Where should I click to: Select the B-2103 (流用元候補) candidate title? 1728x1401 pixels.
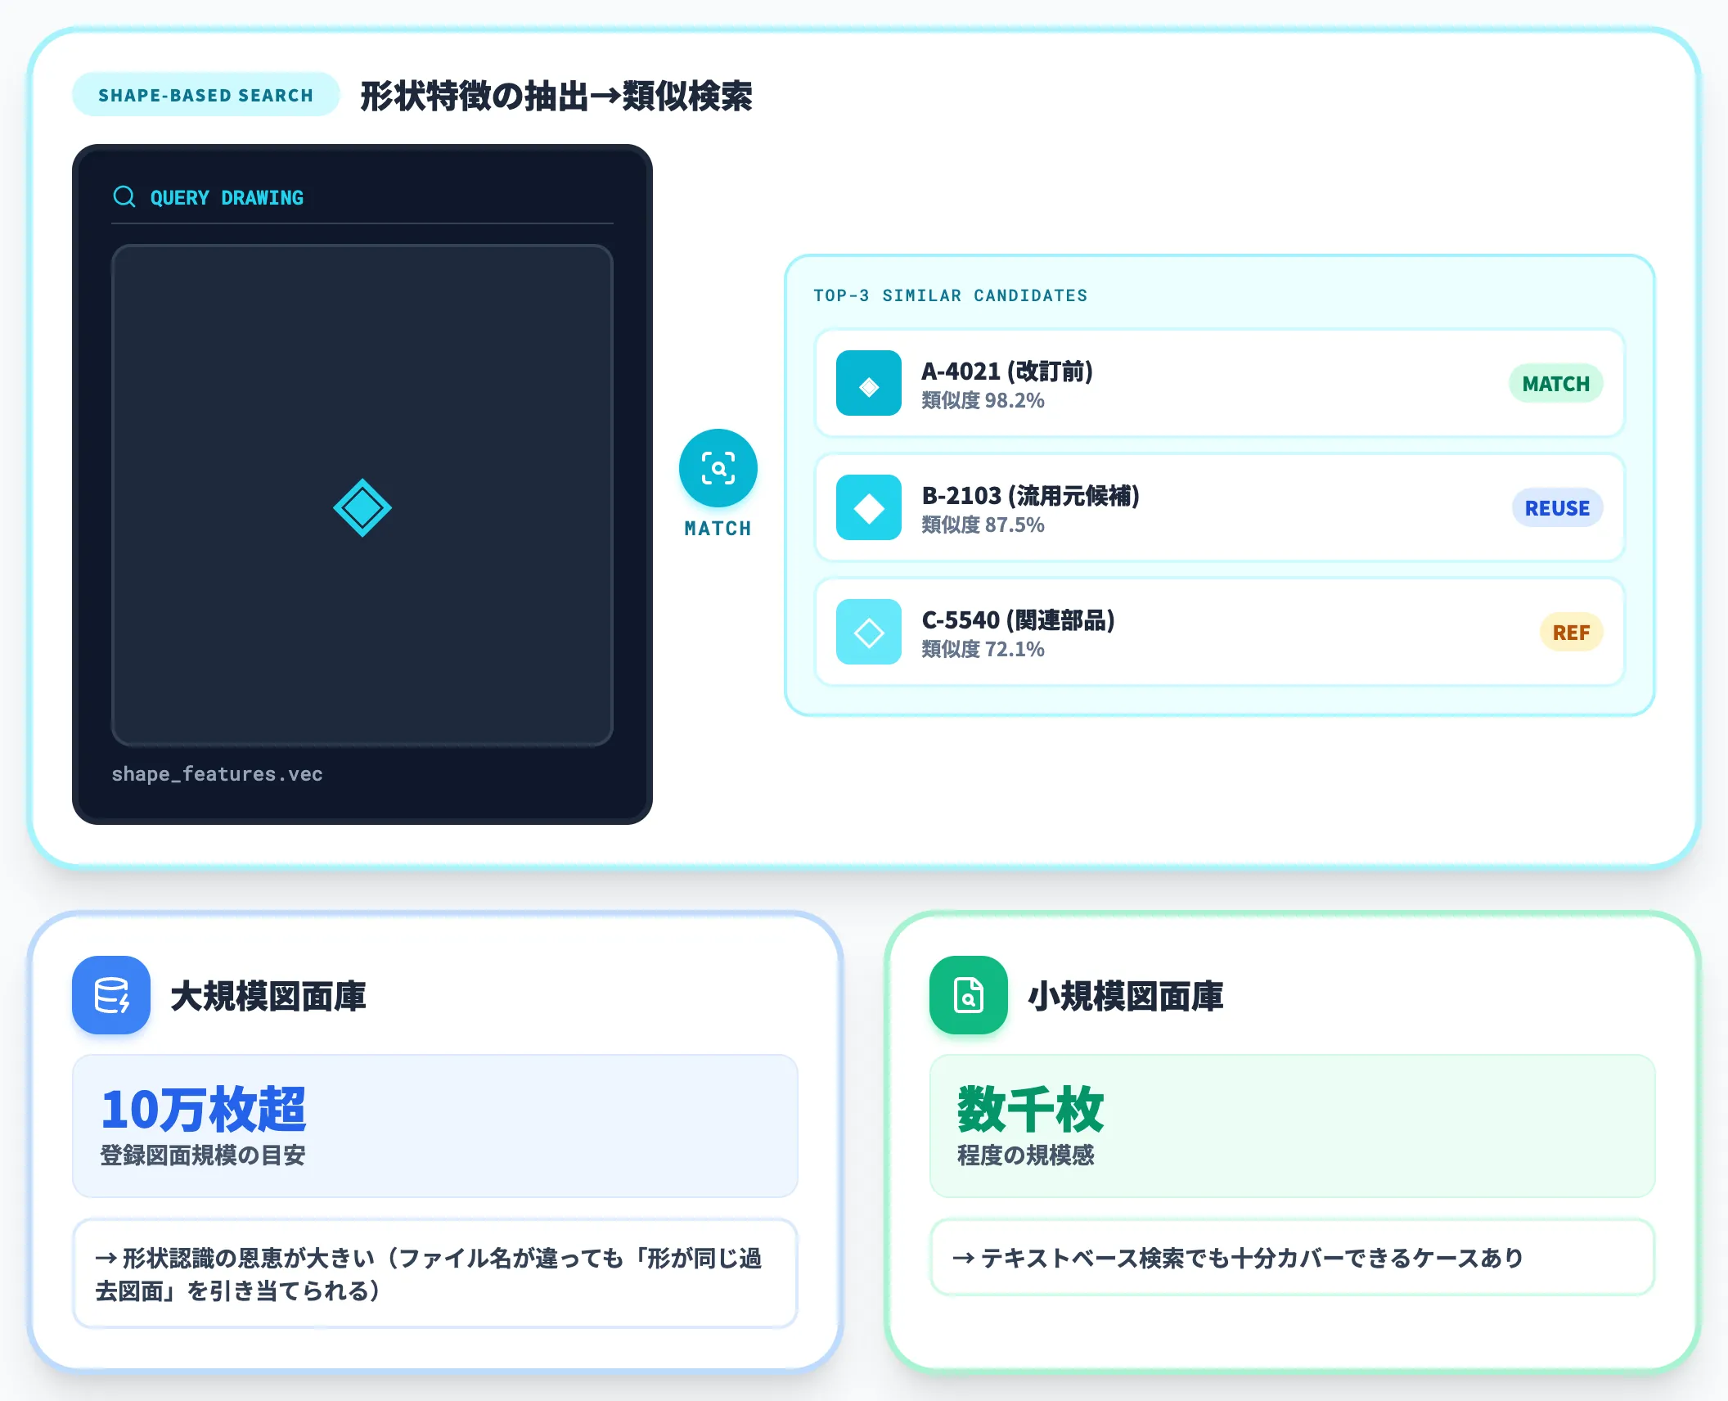(x=1031, y=496)
